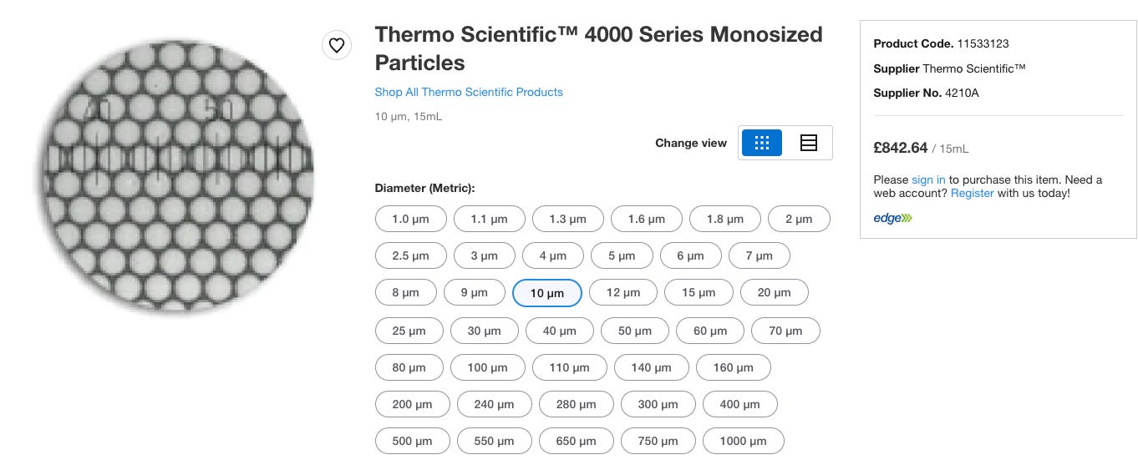Viewport: 1138px width, 465px height.
Task: Select the 1000 µm diameter option
Action: [743, 441]
